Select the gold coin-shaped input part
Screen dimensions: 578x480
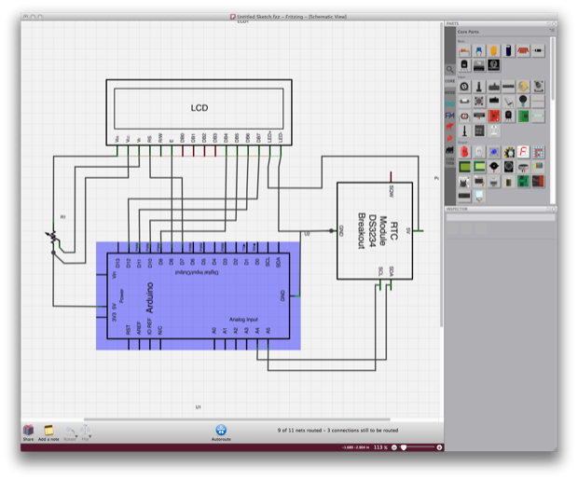click(523, 87)
